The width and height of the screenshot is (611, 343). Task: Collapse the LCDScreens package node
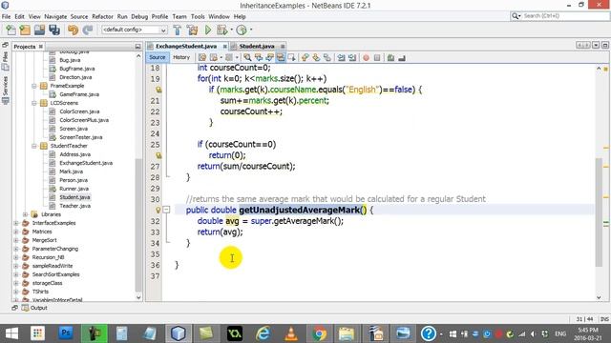pyautogui.click(x=34, y=103)
